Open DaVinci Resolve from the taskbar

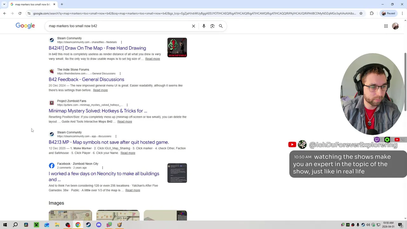pos(26,225)
